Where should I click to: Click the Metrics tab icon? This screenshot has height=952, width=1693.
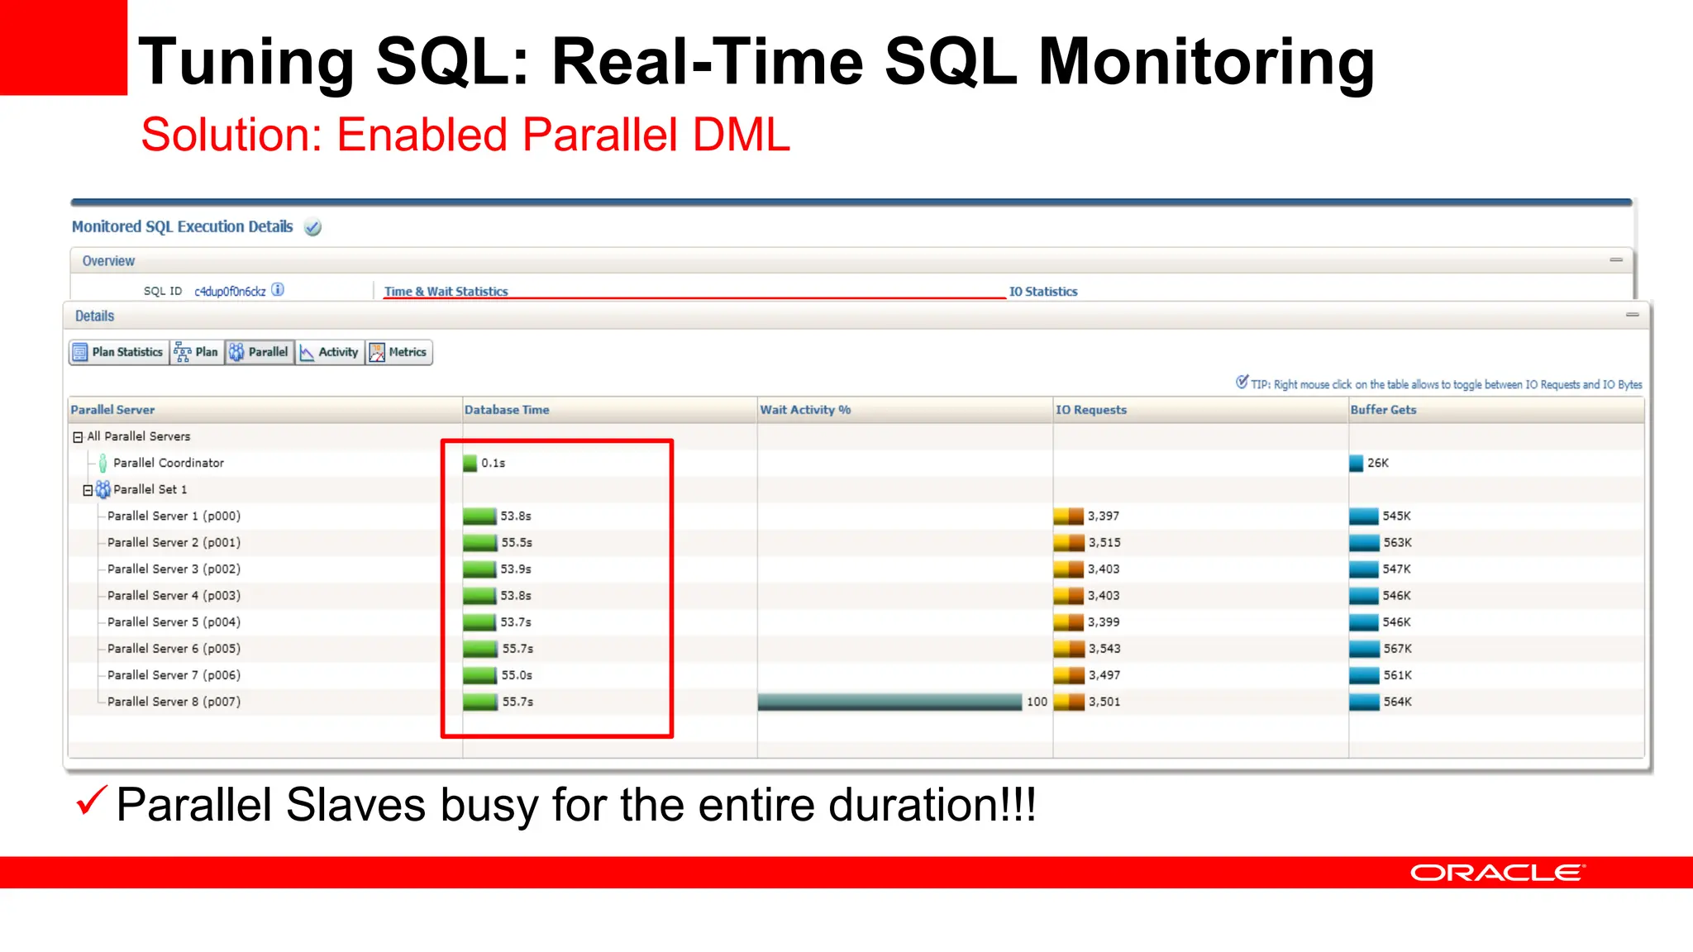coord(377,352)
